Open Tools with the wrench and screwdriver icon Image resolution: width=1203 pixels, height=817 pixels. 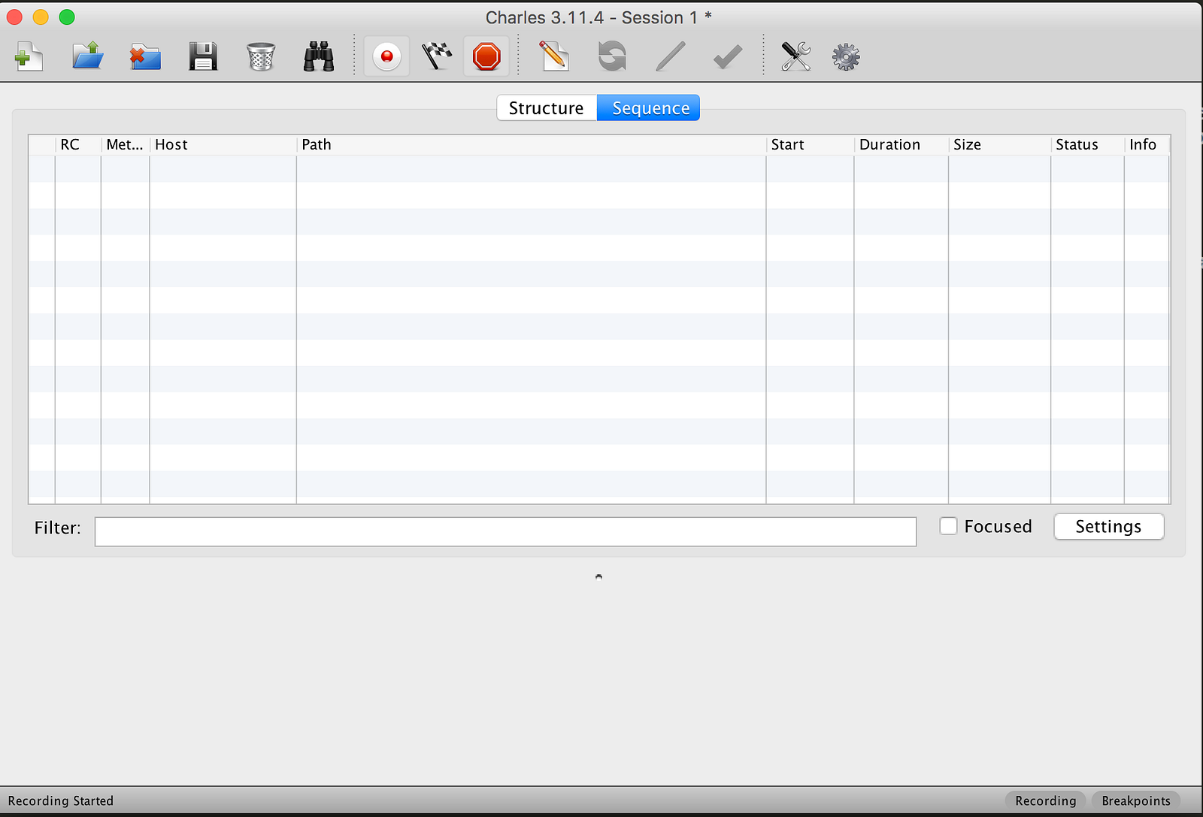click(795, 56)
